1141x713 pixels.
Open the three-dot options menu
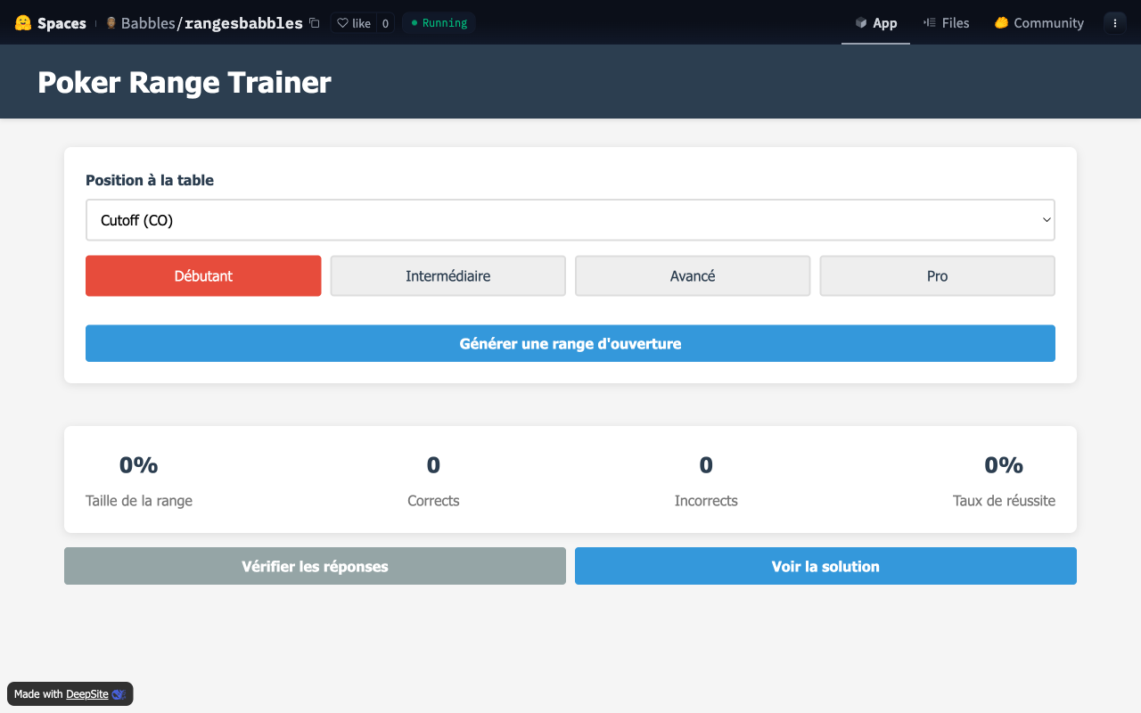coord(1115,23)
